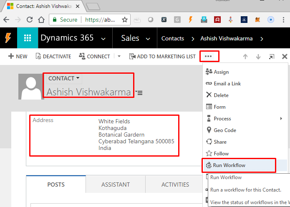
Task: Go to next record with down arrow
Action: pyautogui.click(x=258, y=57)
